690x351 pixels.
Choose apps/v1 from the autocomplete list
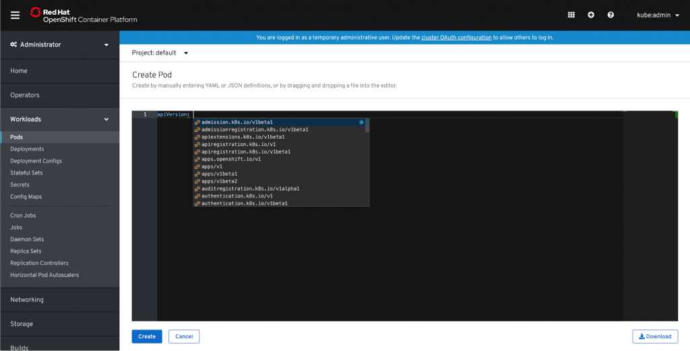click(212, 166)
